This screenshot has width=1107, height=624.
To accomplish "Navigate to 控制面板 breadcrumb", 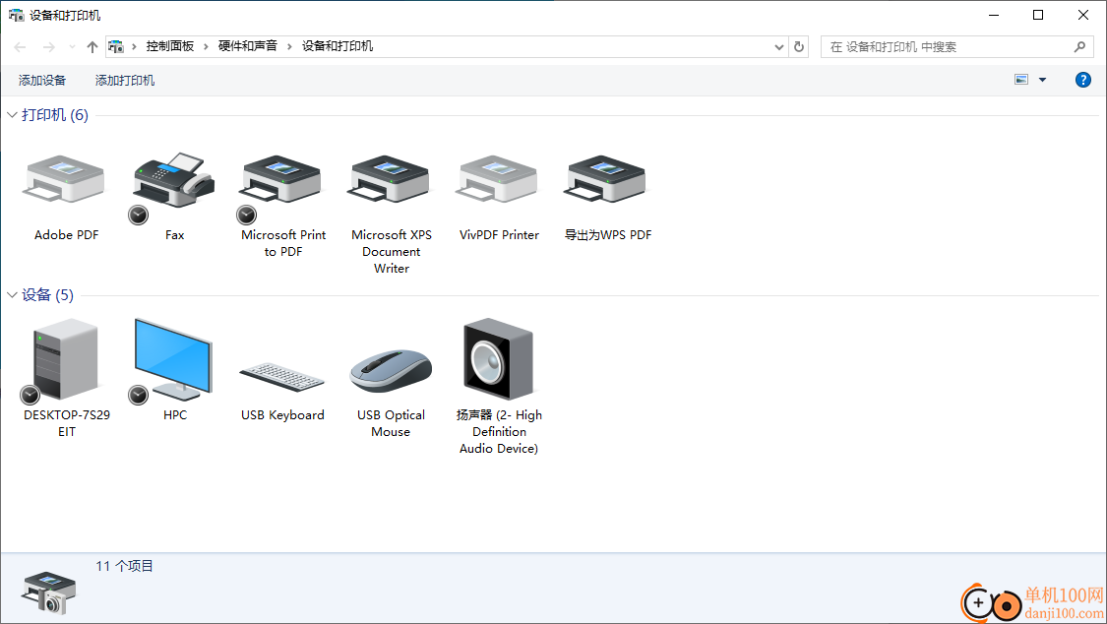I will [170, 46].
